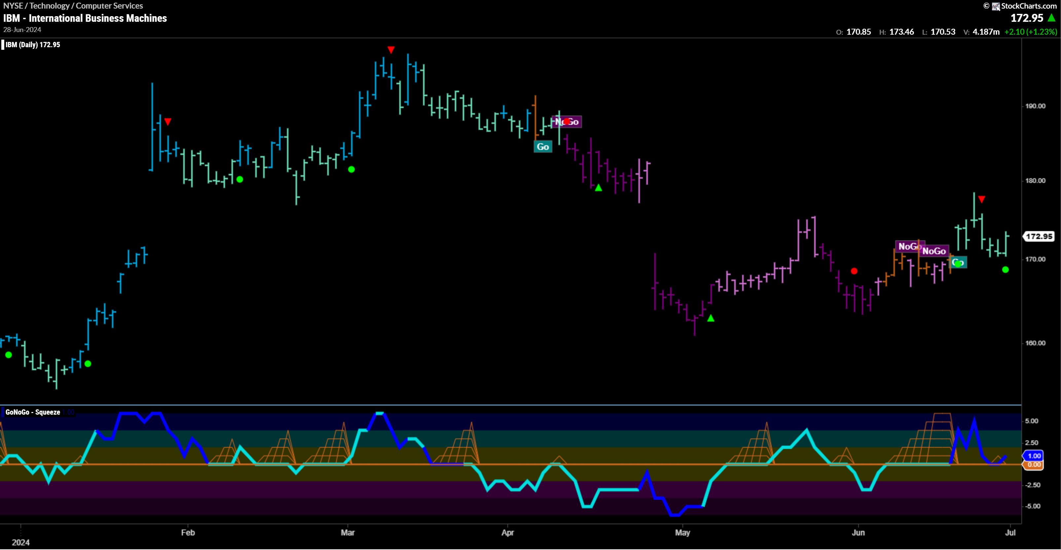
Task: Click the green up-triangle marker in mid April
Action: 599,188
